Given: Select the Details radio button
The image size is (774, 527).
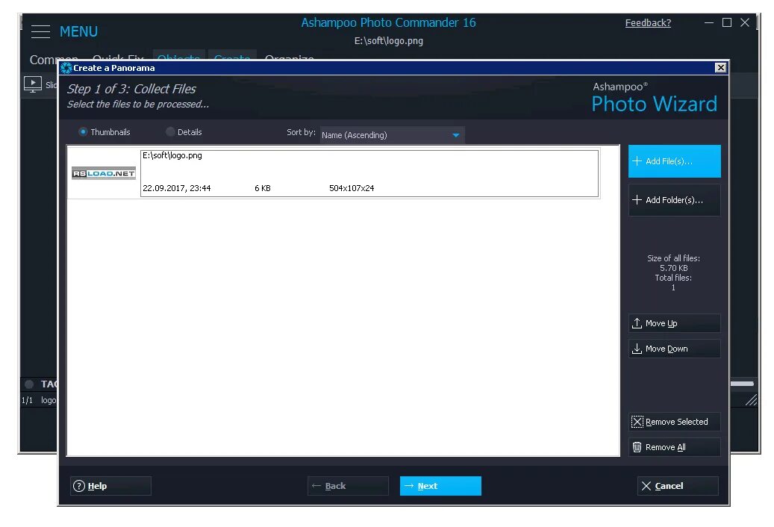Looking at the screenshot, I should tap(170, 131).
